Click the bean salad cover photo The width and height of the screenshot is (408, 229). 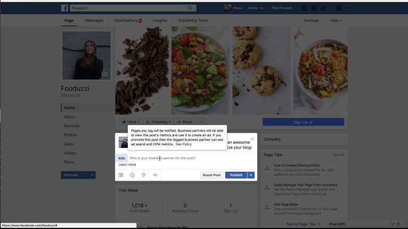(200, 71)
